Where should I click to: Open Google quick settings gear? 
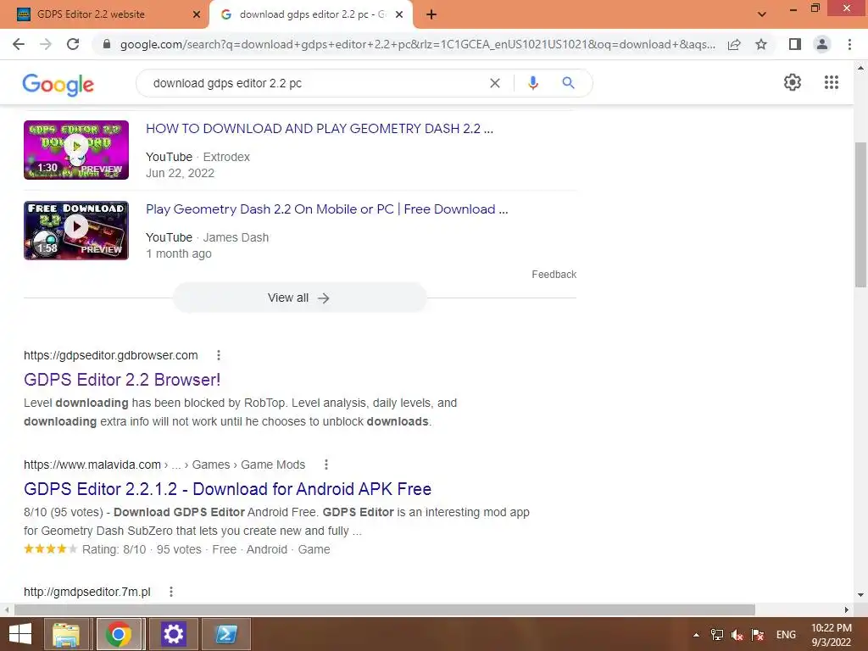[x=793, y=82]
